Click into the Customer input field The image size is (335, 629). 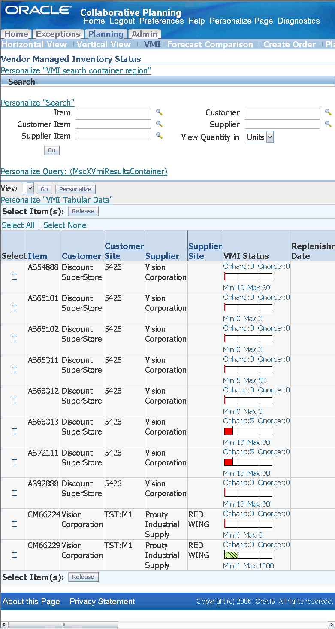[282, 112]
